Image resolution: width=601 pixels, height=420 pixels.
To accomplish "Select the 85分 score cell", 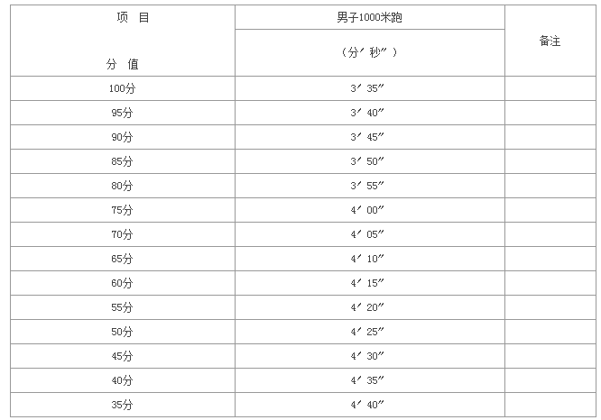I will 122,161.
